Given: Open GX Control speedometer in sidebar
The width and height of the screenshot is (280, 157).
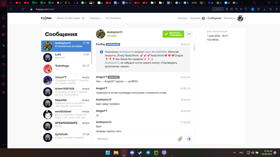Looking at the screenshot, I should click(x=4, y=18).
